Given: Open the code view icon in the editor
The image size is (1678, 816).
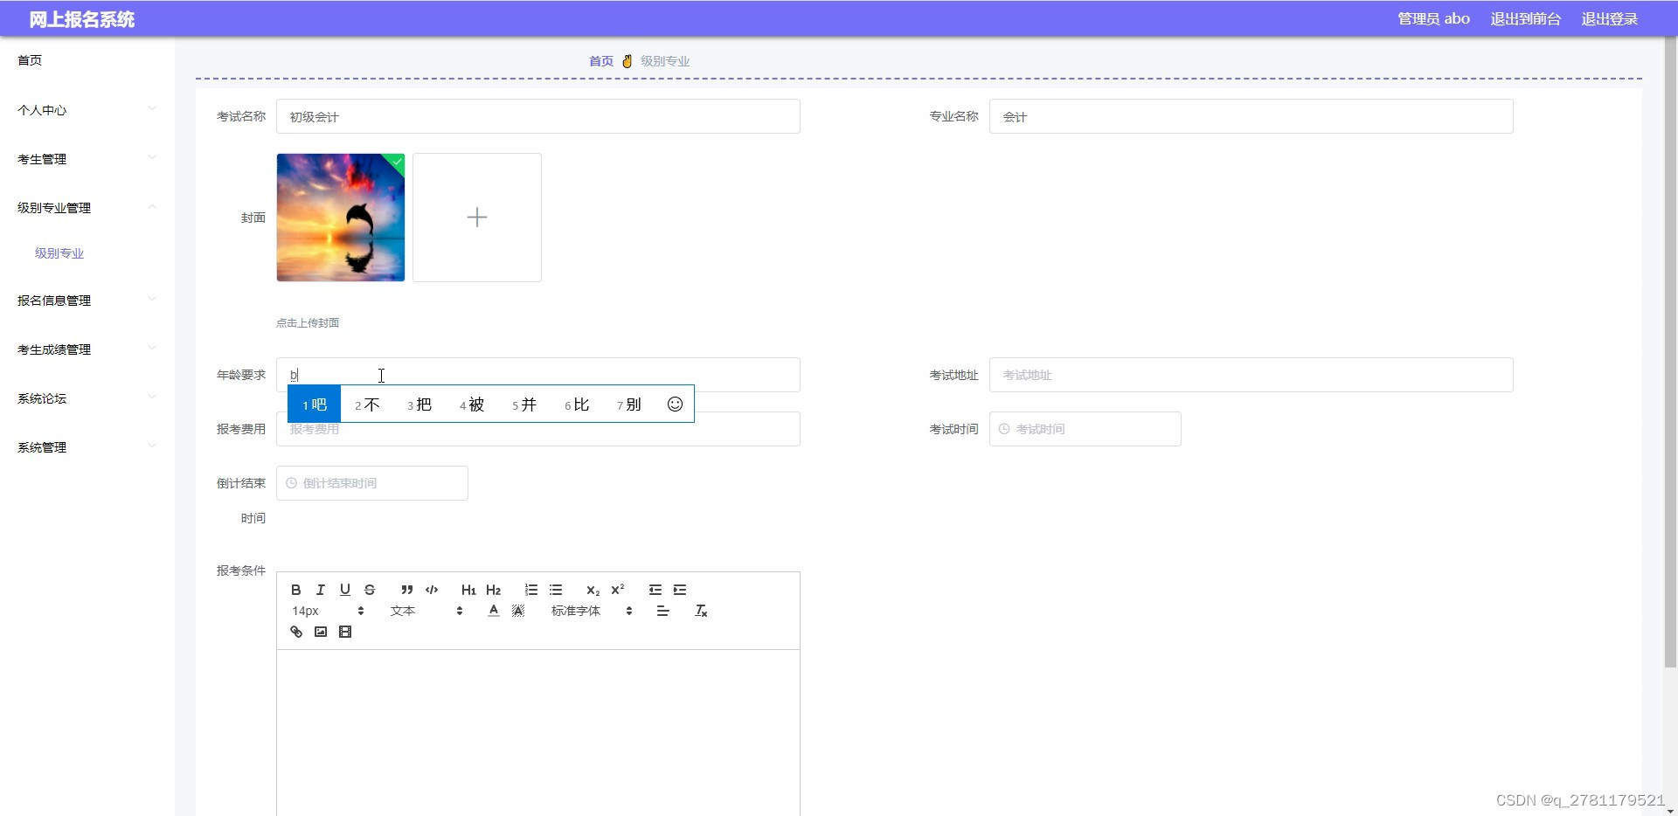Looking at the screenshot, I should pos(431,590).
